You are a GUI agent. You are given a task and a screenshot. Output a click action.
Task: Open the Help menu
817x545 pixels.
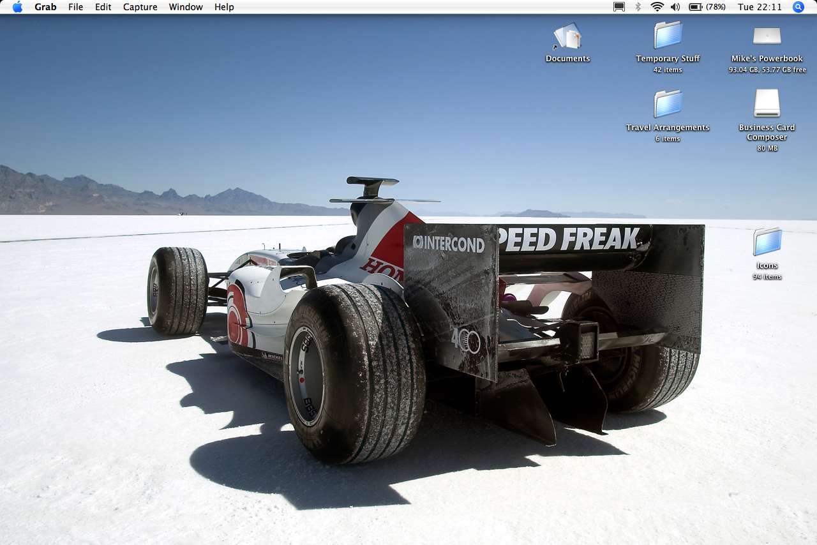(224, 7)
